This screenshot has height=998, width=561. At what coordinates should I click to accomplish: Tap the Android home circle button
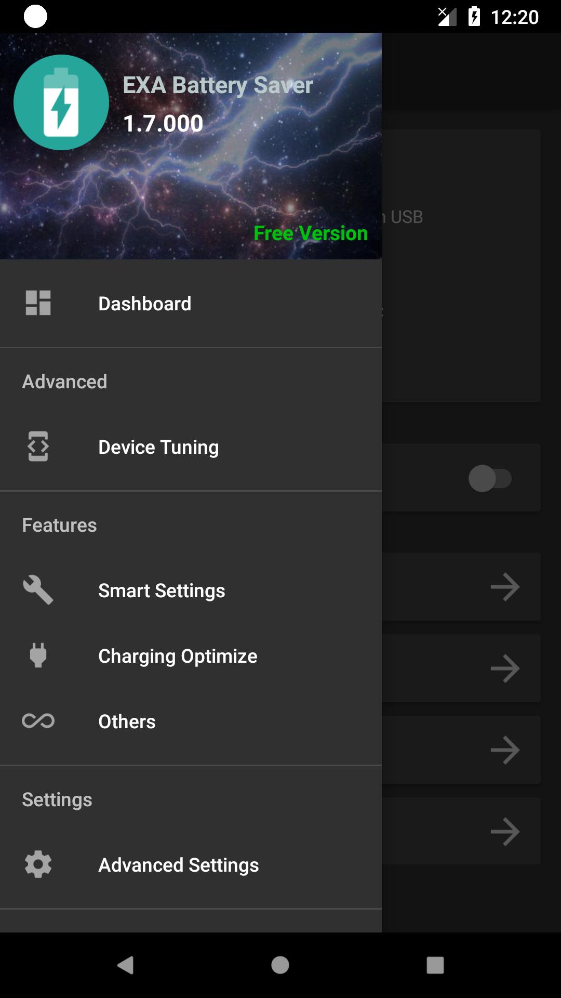pos(280,965)
